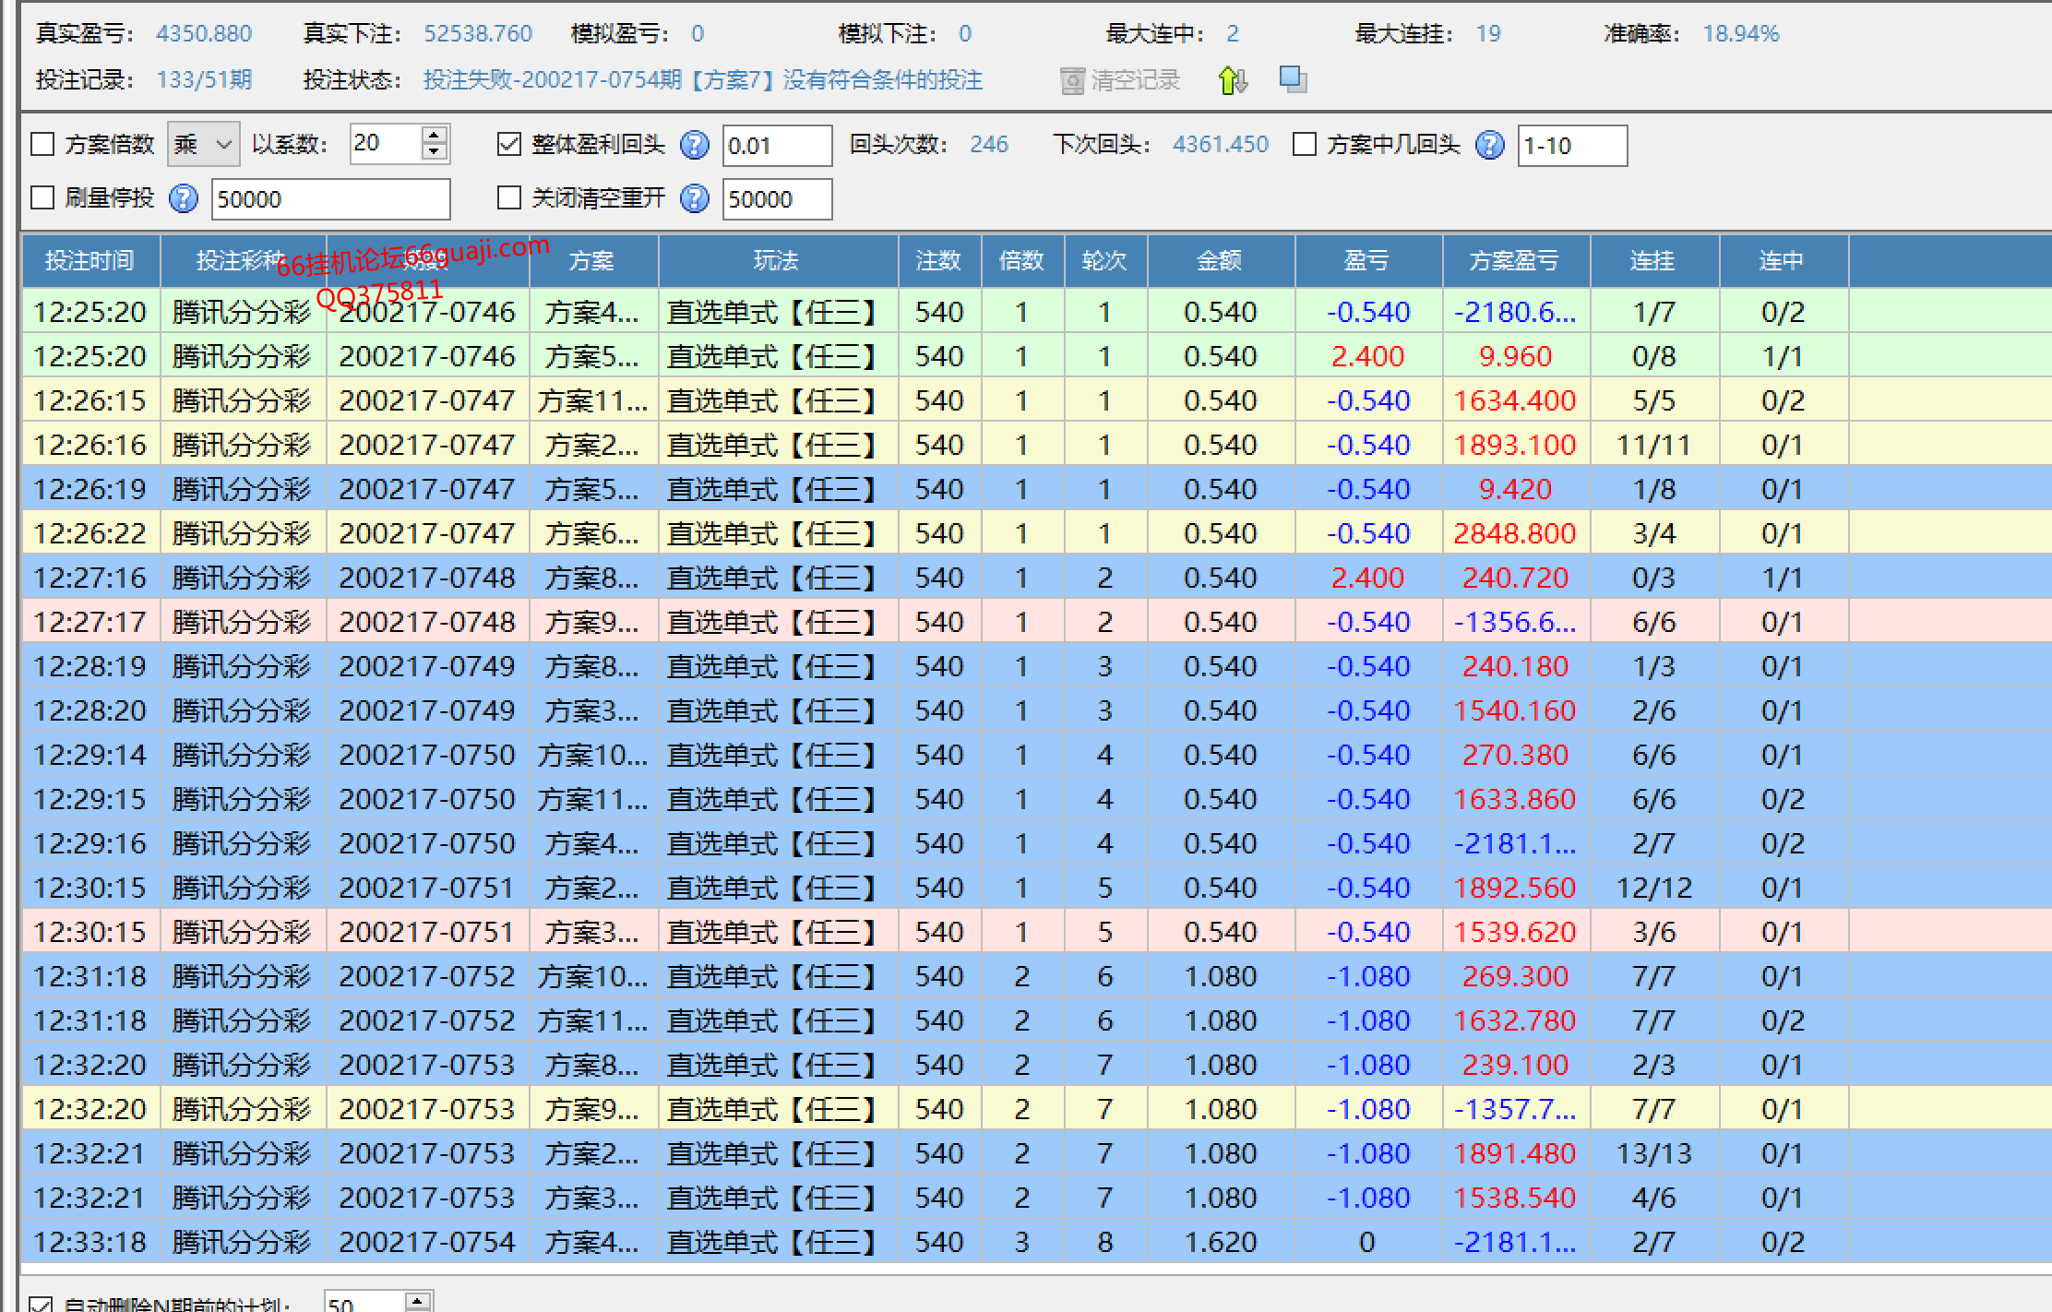2052x1312 pixels.
Task: Select the 12:29:14 方案10 row
Action: tap(1036, 755)
